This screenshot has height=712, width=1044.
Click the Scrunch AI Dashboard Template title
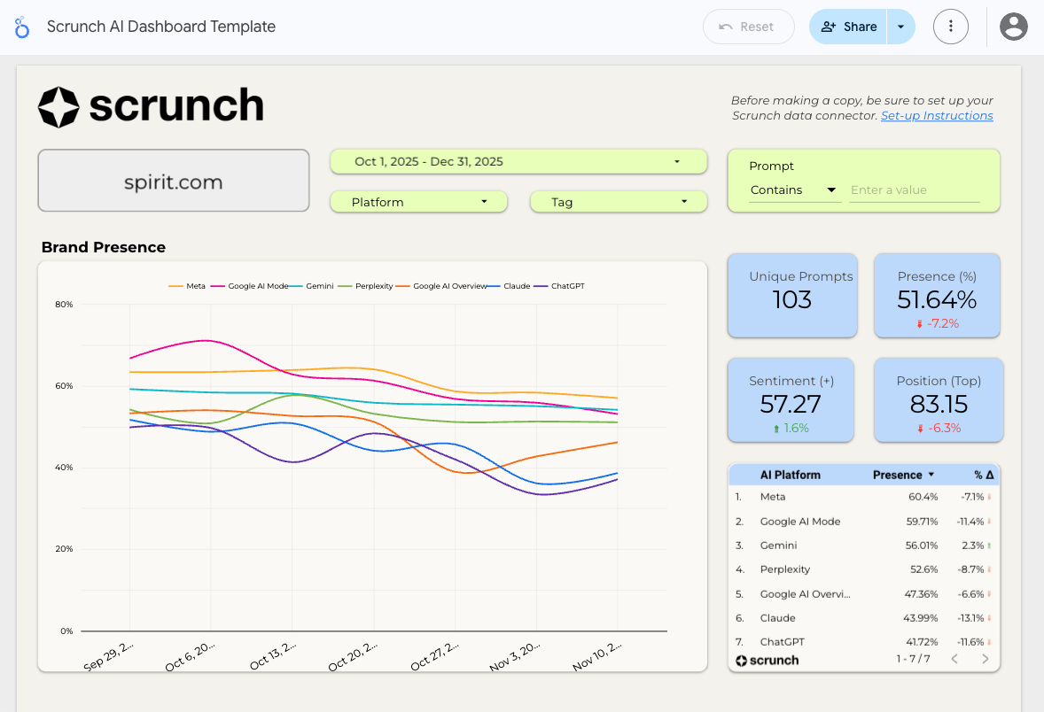161,27
